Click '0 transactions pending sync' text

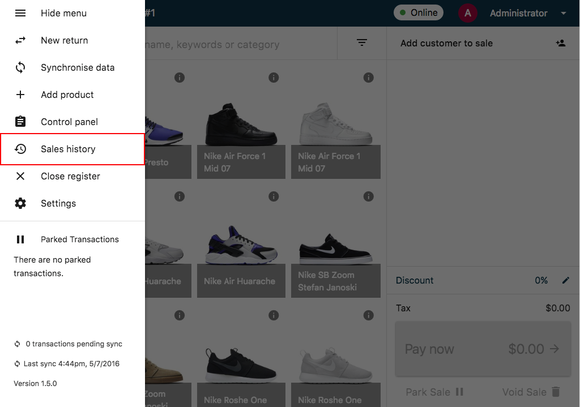(x=74, y=344)
